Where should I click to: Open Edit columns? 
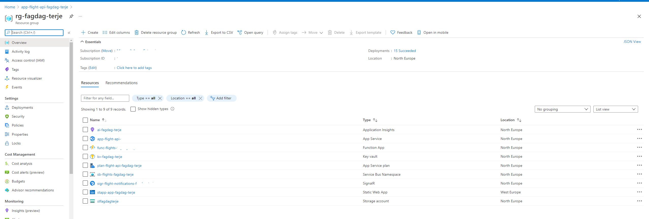coord(116,32)
